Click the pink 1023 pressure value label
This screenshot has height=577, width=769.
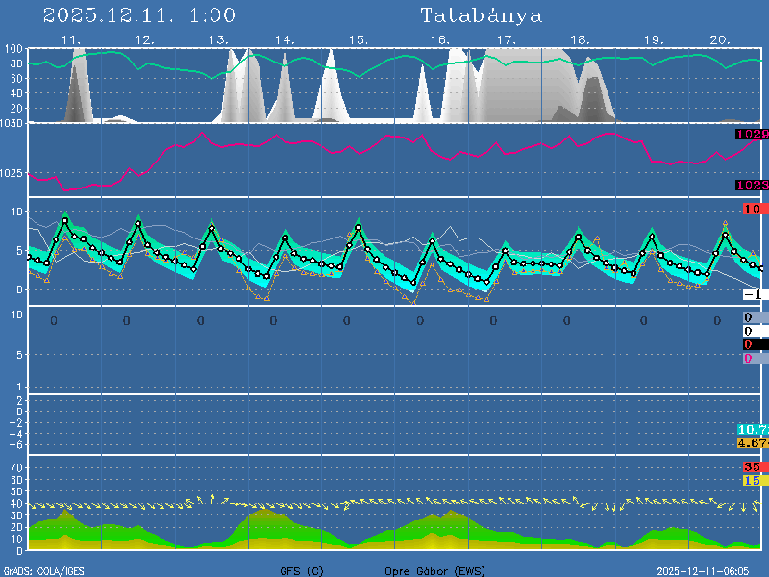click(752, 185)
